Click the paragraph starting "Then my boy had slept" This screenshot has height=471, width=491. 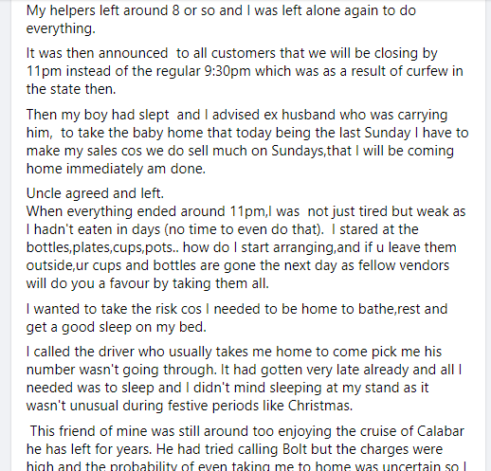tap(247, 141)
